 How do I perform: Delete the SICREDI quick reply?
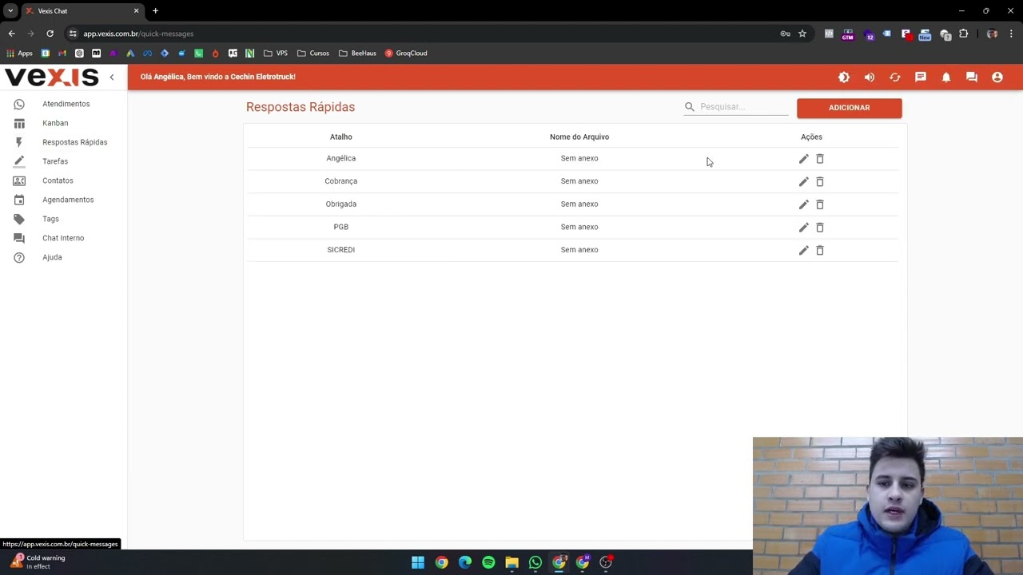coord(820,250)
